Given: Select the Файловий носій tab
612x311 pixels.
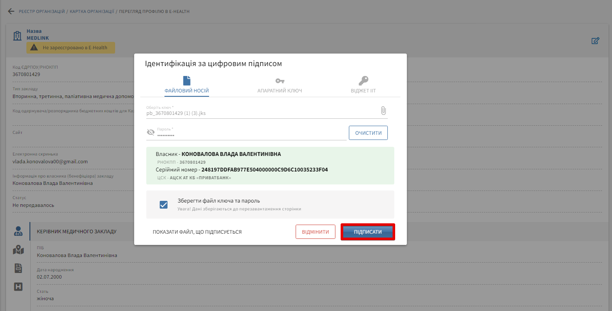Looking at the screenshot, I should pyautogui.click(x=187, y=85).
